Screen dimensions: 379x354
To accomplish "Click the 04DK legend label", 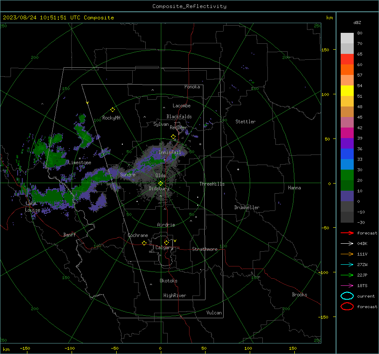I will click(362, 244).
